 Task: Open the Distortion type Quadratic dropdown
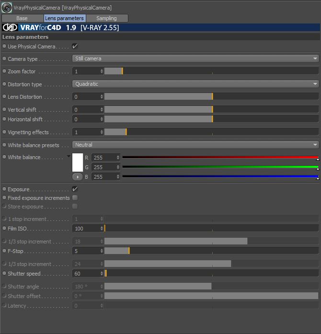195,84
